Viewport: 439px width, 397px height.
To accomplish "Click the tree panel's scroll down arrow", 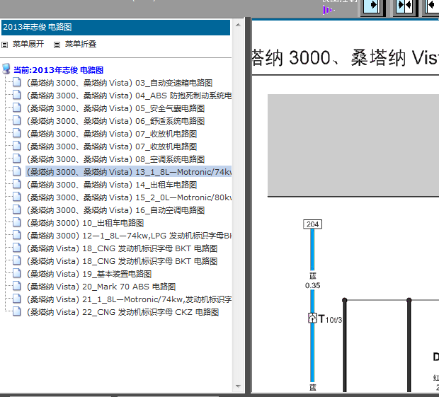I will point(238,386).
